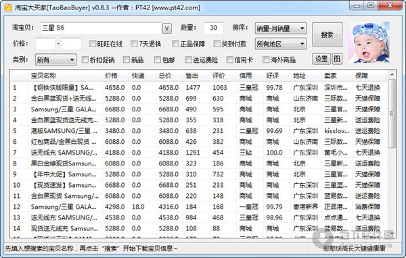Click the 淘宝贝 search text field
This screenshot has width=406, height=258.
pos(101,28)
